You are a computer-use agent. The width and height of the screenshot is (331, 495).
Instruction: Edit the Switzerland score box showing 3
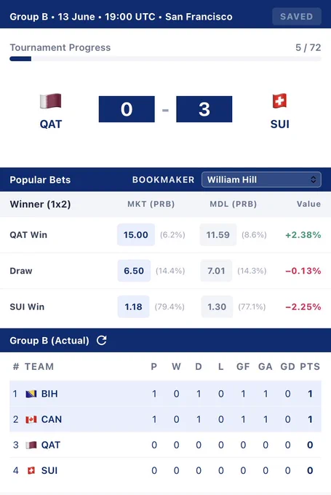tap(204, 109)
